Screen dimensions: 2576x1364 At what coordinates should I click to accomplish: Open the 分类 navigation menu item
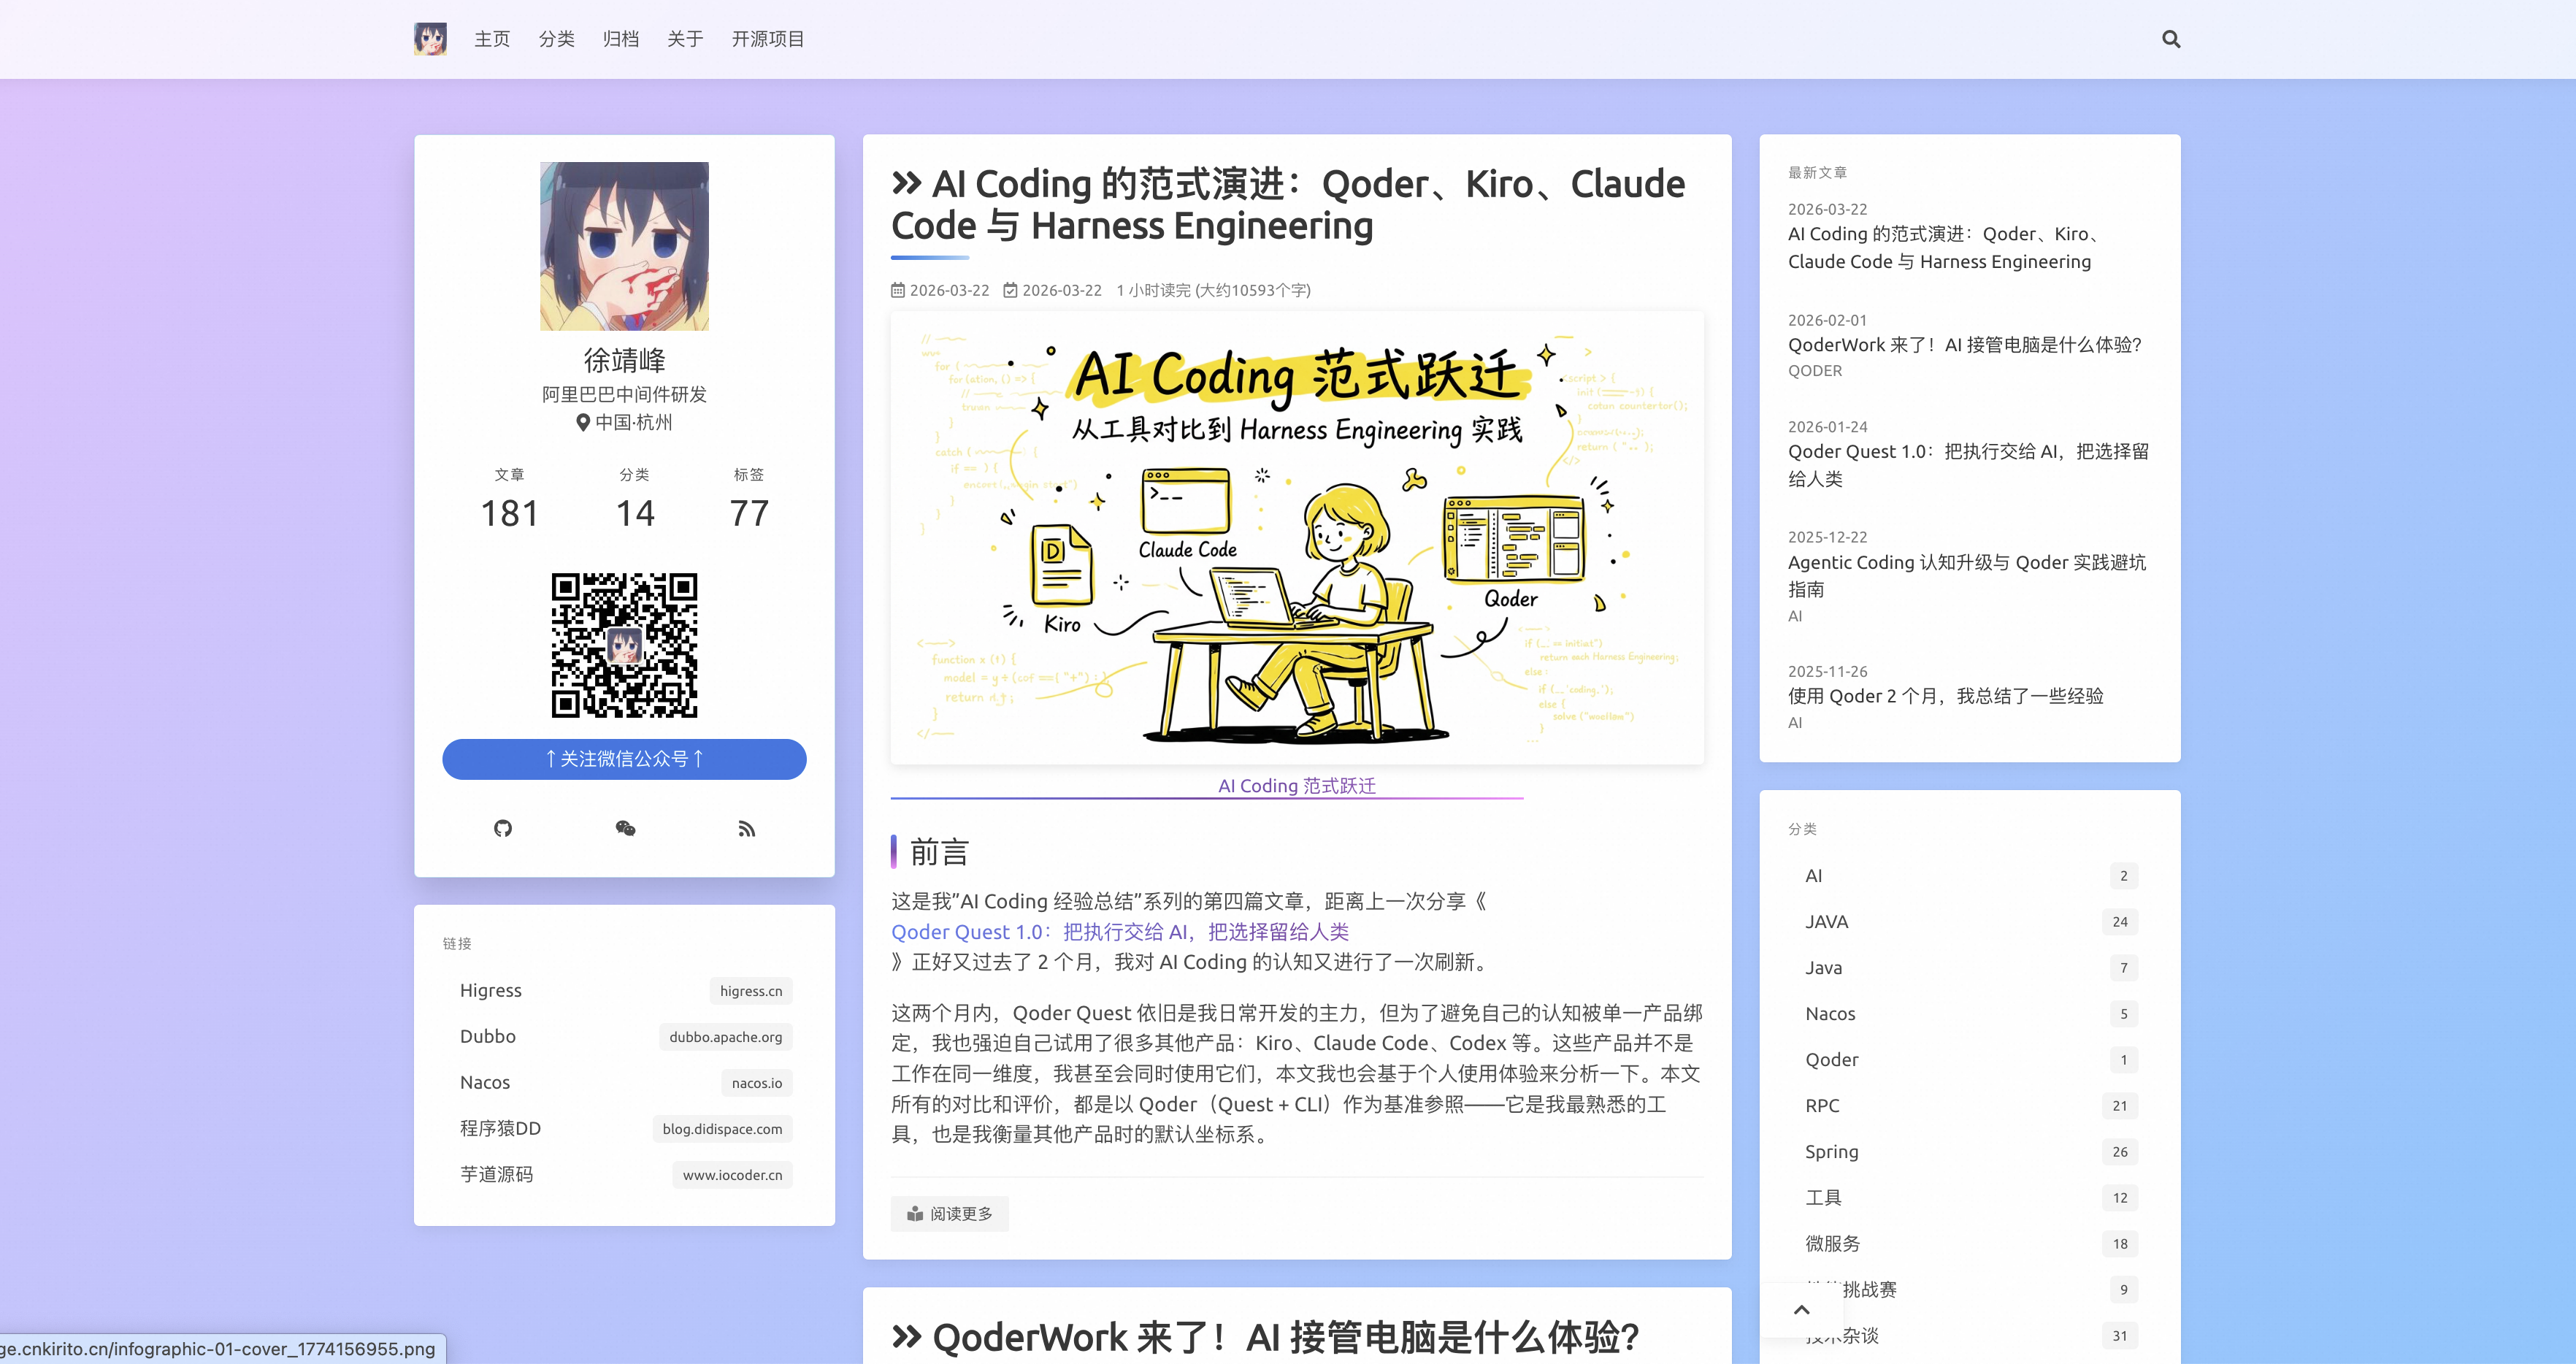point(556,39)
